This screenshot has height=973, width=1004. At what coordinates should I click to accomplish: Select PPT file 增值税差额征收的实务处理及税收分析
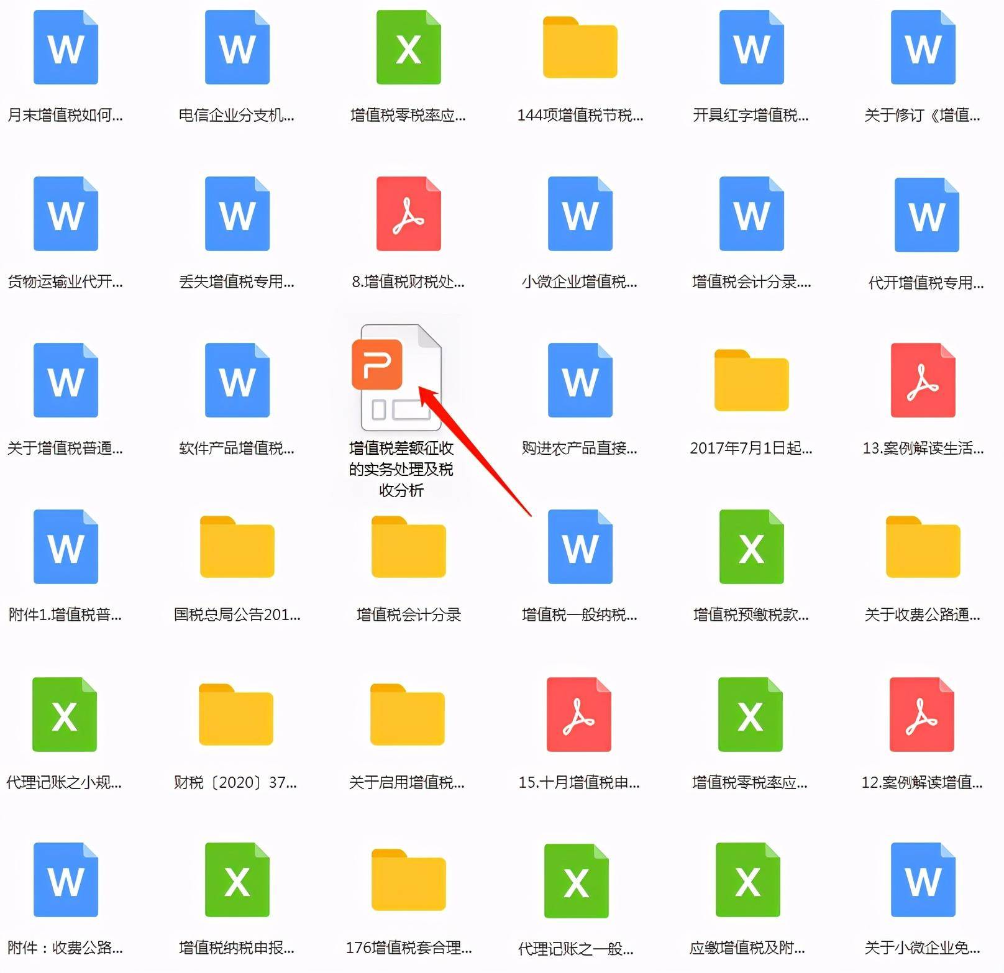(x=398, y=378)
